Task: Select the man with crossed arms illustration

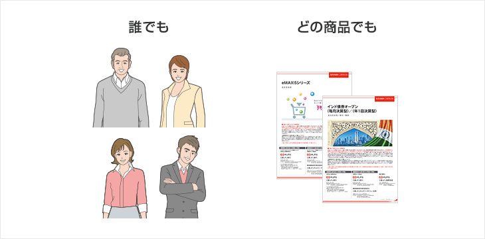Action: point(183,177)
